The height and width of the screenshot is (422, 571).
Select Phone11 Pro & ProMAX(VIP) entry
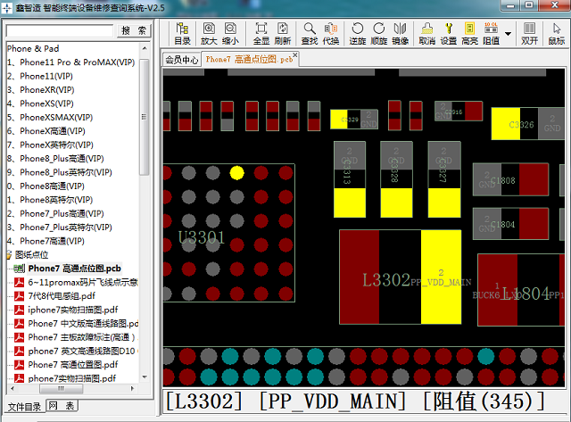71,62
